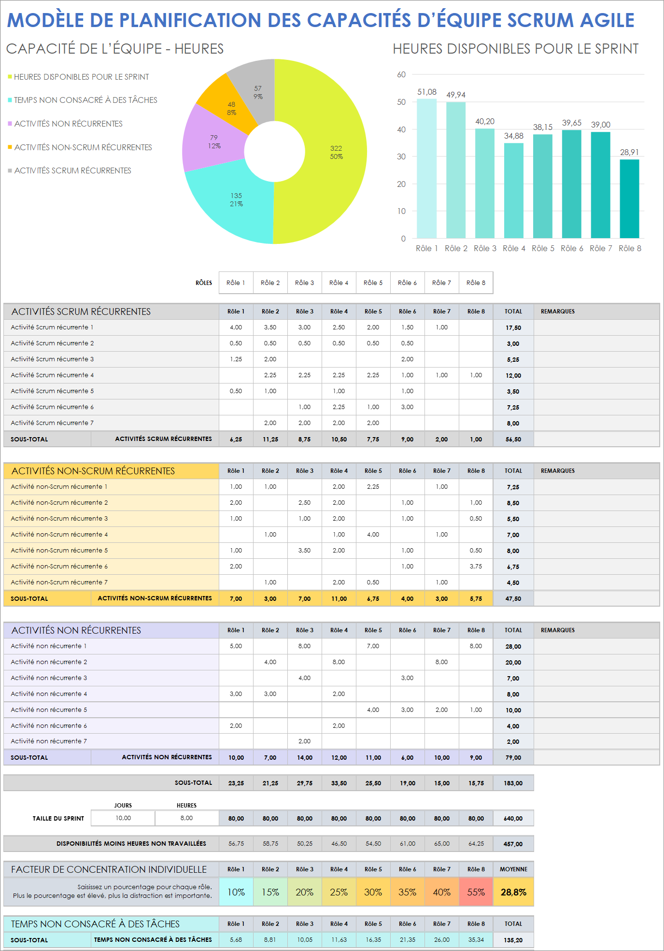Click the Rôle 1 bar showing 51,08
The image size is (664, 951).
coord(427,169)
